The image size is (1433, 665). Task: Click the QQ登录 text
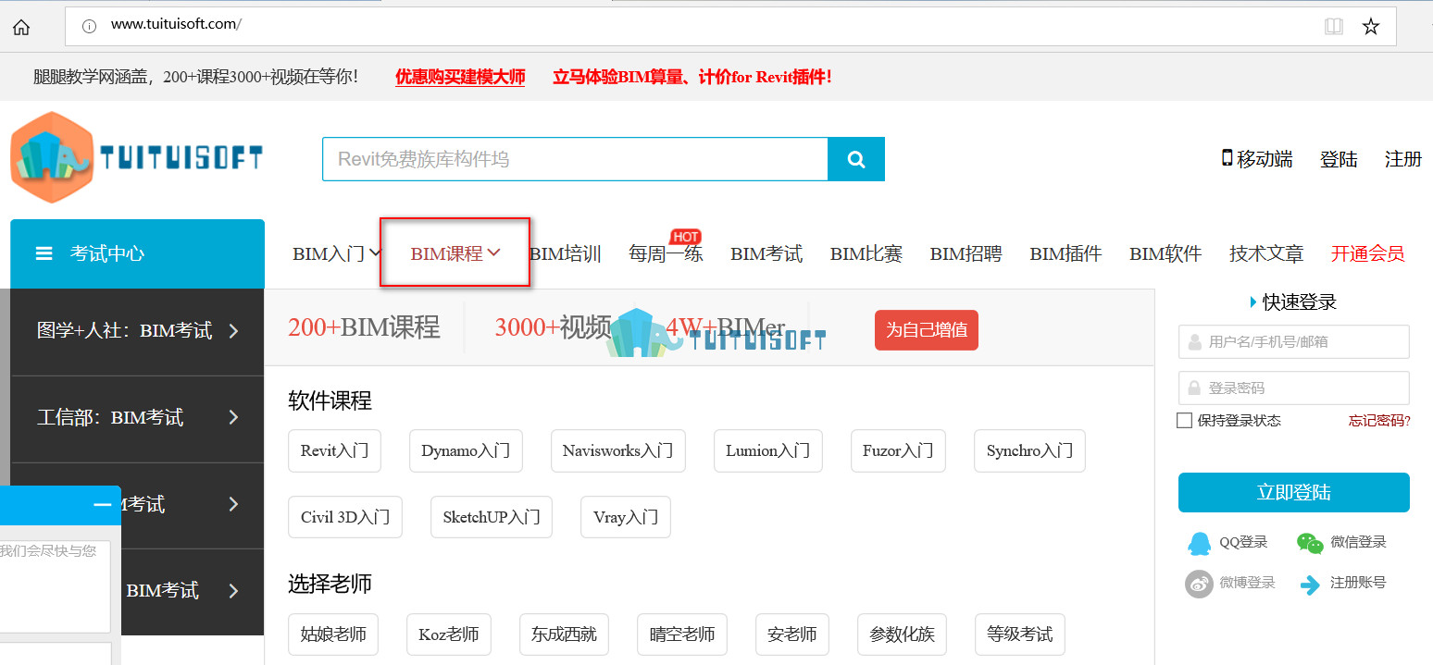click(x=1243, y=543)
